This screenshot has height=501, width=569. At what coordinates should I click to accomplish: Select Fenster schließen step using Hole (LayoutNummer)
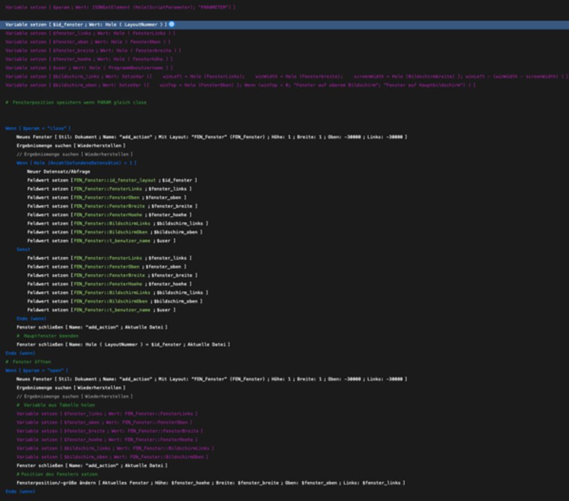123,345
